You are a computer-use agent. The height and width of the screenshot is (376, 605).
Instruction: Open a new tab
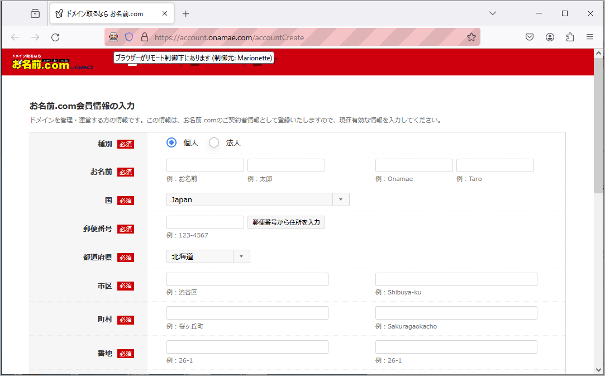pyautogui.click(x=185, y=14)
